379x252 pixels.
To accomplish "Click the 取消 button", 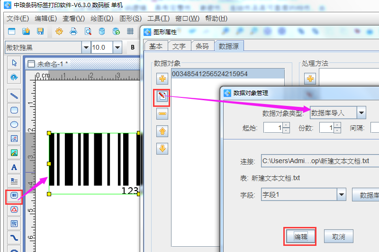I will pyautogui.click(x=338, y=236).
